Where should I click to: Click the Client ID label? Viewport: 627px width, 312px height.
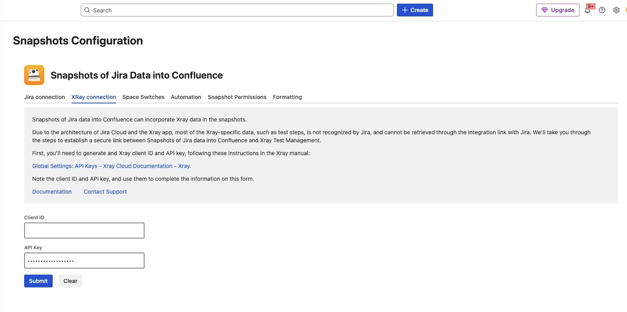(x=34, y=218)
